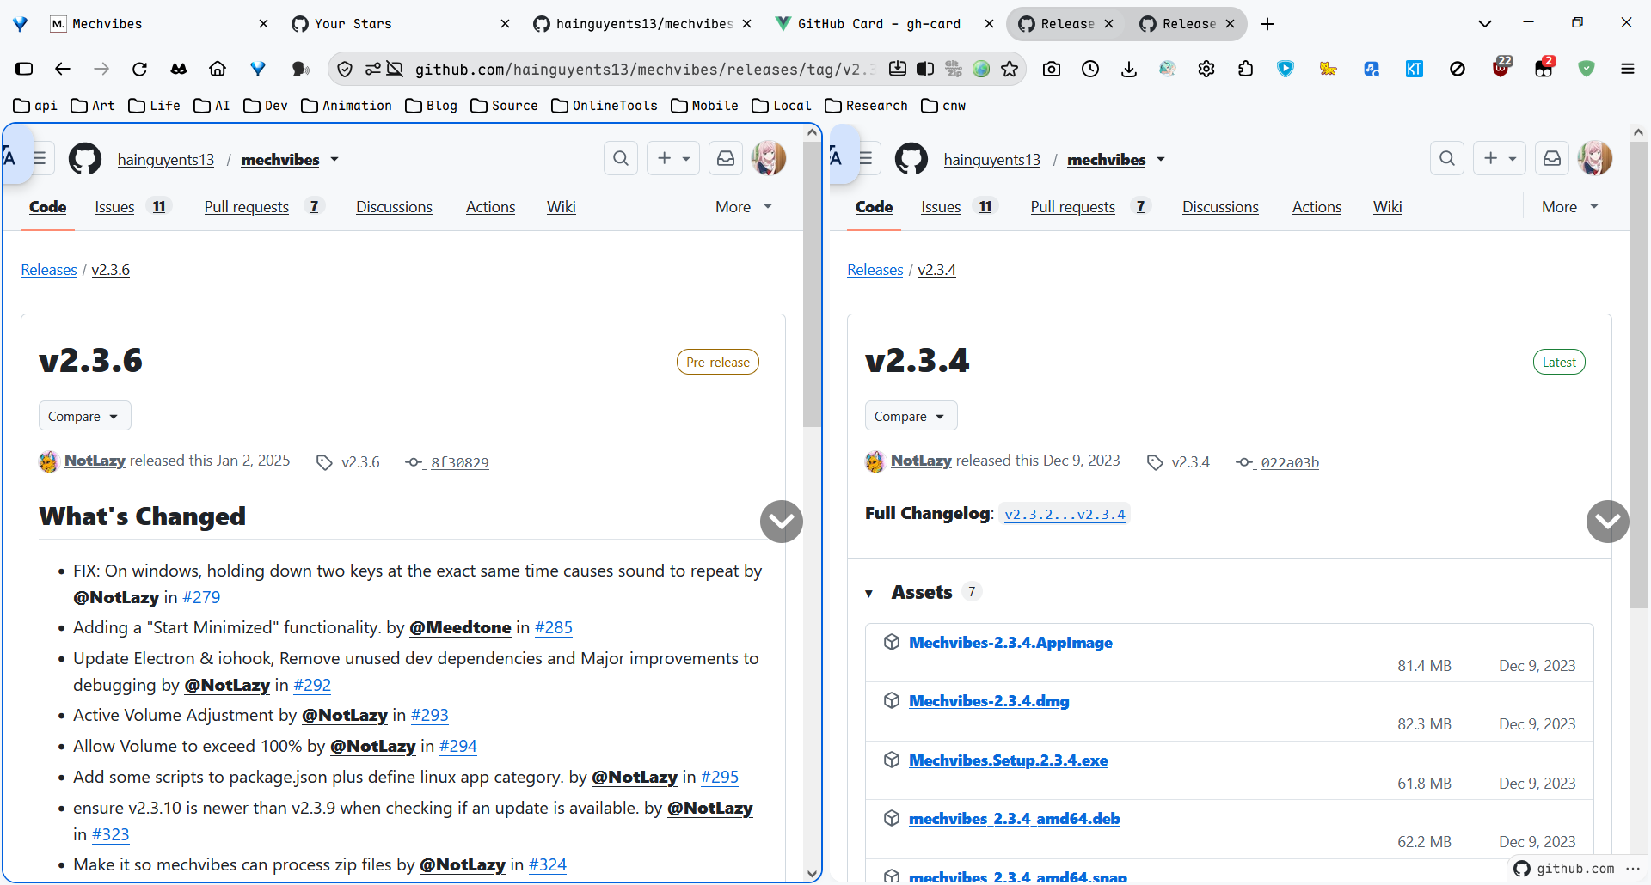Switch to the Mechvibes browser tab
This screenshot has width=1651, height=885.
point(159,24)
